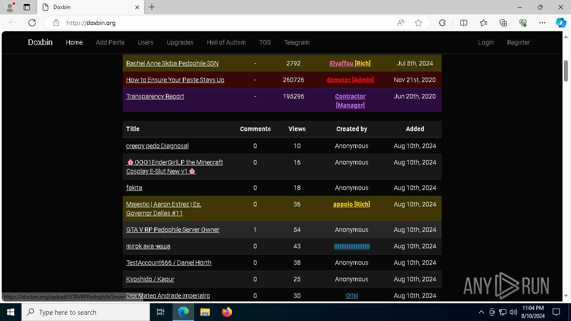The image size is (571, 321).
Task: Refresh the current page
Action: tap(32, 23)
